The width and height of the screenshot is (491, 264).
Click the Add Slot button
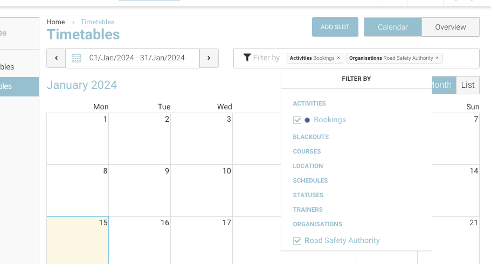[x=335, y=27]
